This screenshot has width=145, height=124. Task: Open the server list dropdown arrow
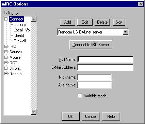125,32
